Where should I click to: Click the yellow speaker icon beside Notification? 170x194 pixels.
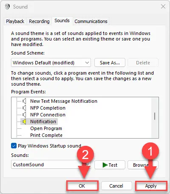[x=24, y=122]
